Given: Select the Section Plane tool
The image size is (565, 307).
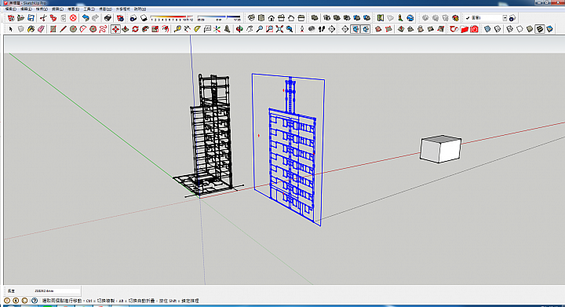Looking at the screenshot, I should point(345,29).
